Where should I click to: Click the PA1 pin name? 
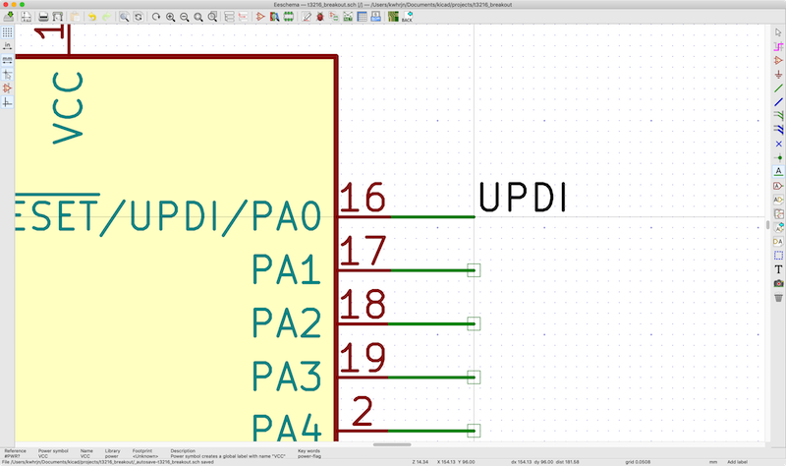pos(286,269)
